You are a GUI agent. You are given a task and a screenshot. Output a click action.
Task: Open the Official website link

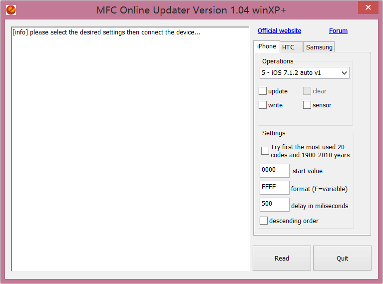tap(279, 31)
